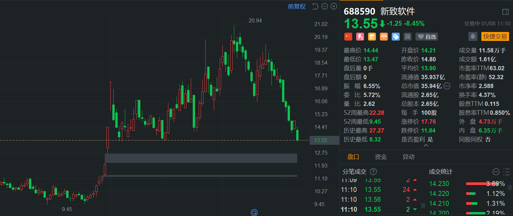
Task: Zoom out the chart with minus icon
Action: click(x=325, y=6)
